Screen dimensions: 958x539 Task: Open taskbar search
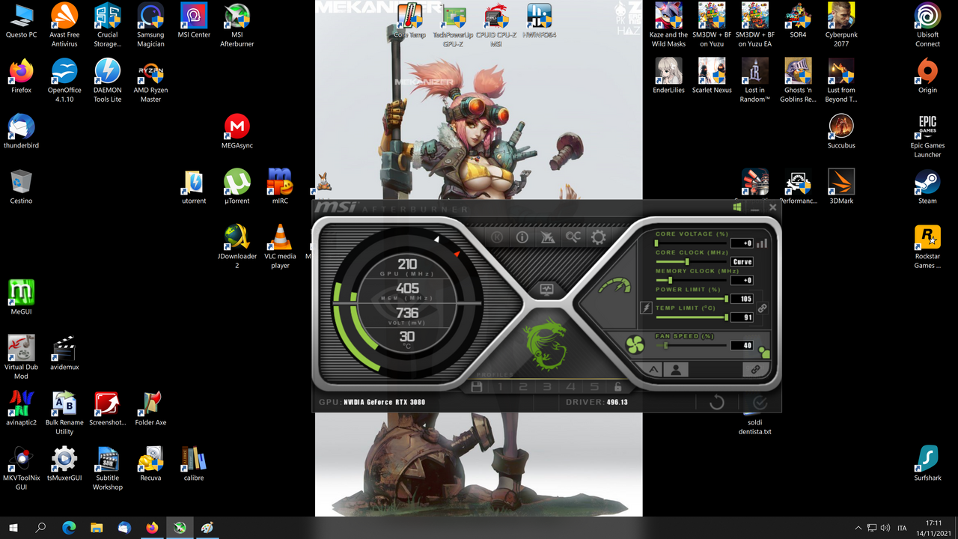pos(41,528)
